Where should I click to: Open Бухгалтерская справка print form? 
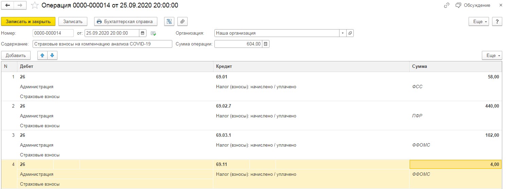[126, 21]
